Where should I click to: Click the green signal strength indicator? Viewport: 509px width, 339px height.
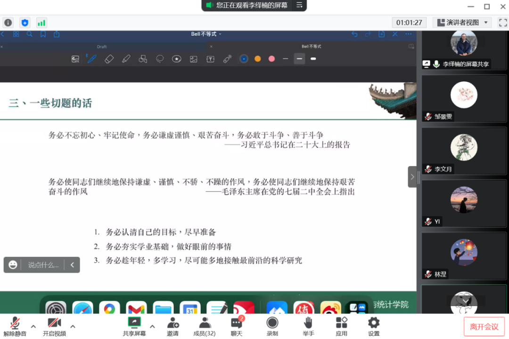pyautogui.click(x=41, y=23)
